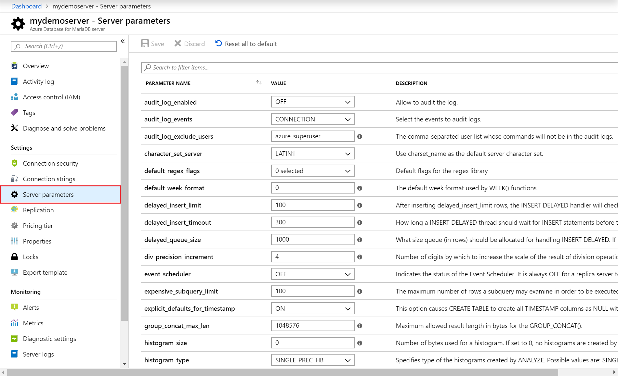The width and height of the screenshot is (618, 376).
Task: Click the Connection security shield icon
Action: (x=14, y=163)
